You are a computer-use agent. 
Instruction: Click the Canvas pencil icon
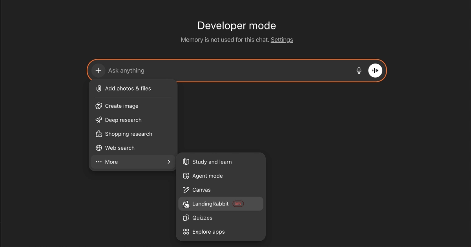coord(186,190)
